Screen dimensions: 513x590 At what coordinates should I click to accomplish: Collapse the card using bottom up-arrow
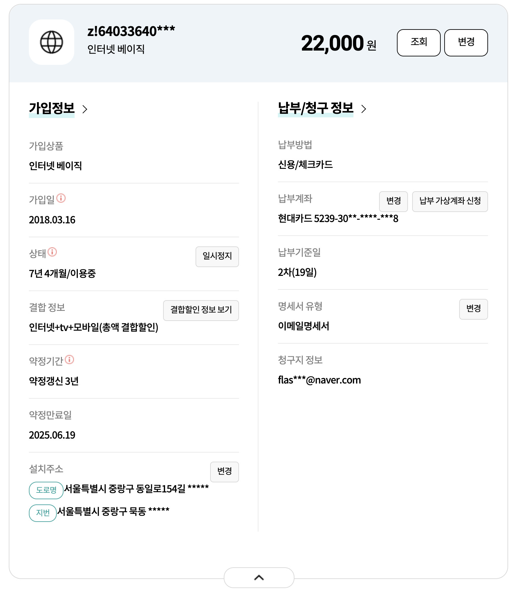[259, 577]
